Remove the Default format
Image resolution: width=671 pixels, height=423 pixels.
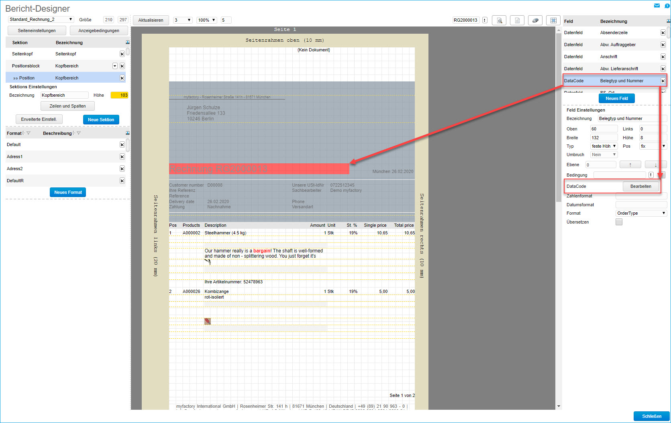click(122, 144)
